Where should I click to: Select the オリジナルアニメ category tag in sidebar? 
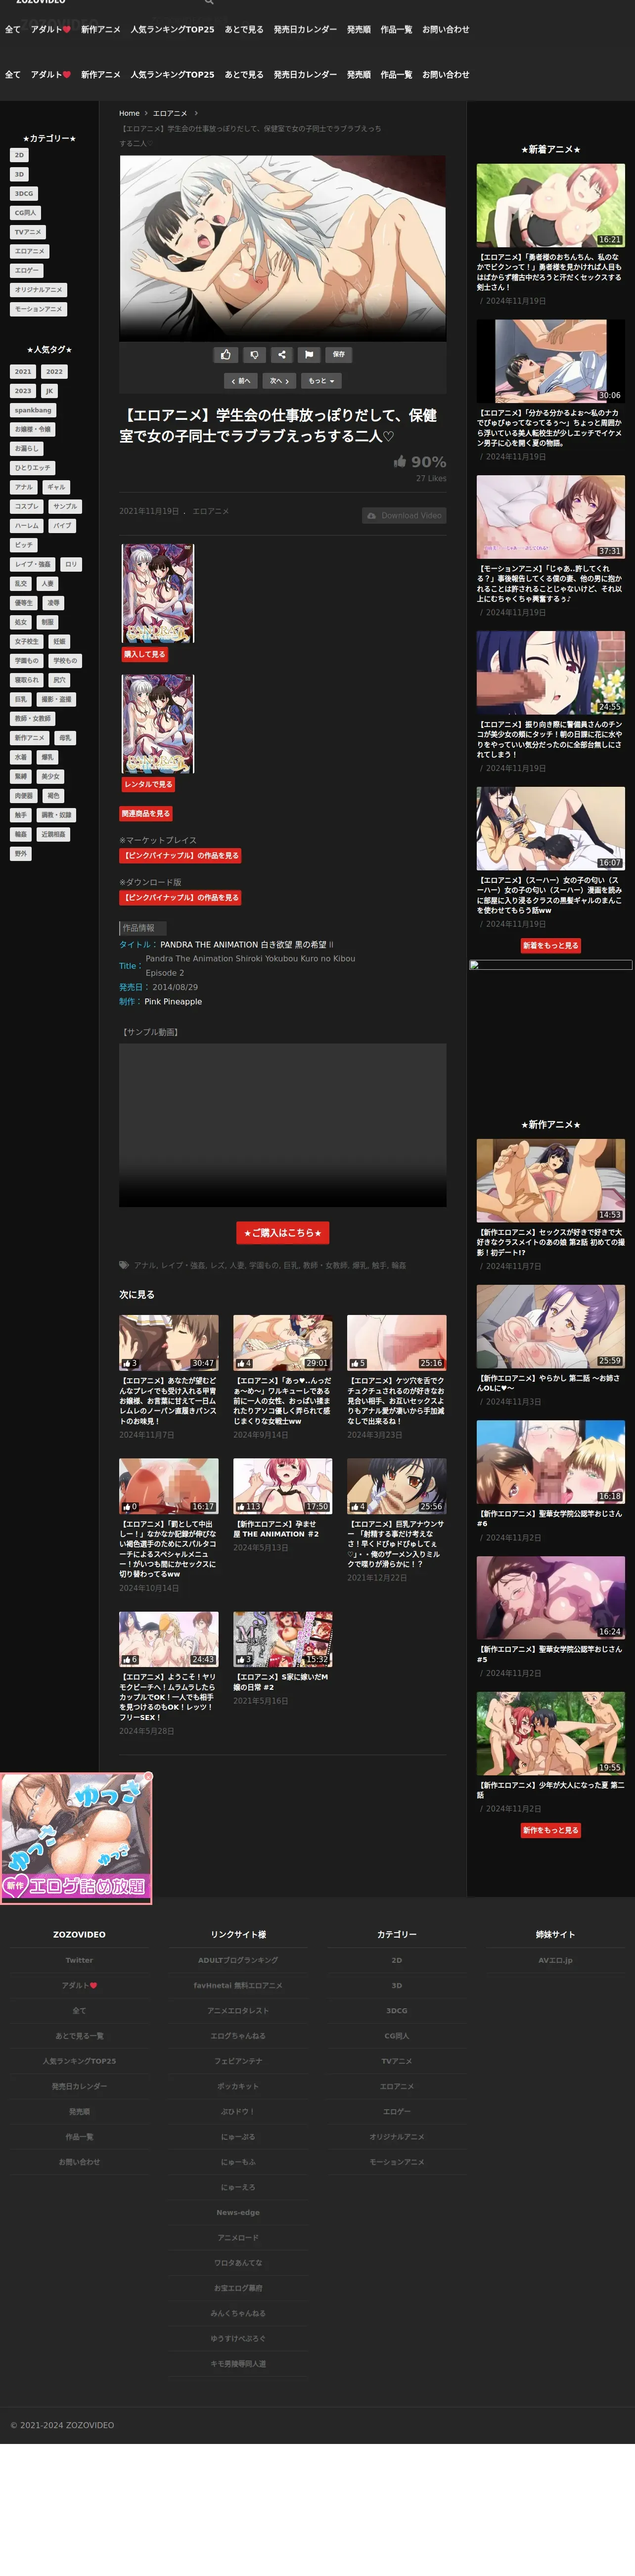(x=39, y=290)
